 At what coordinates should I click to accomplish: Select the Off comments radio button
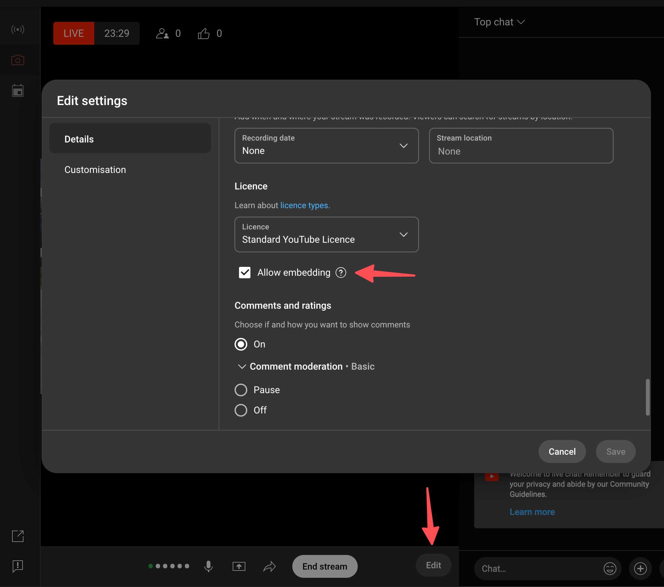tap(241, 410)
